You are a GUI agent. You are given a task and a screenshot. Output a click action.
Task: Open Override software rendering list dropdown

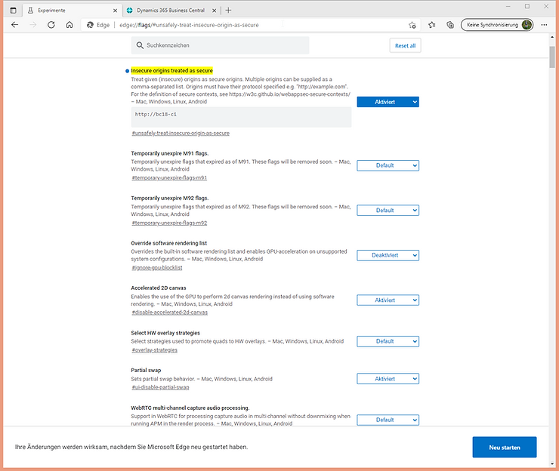(x=388, y=256)
